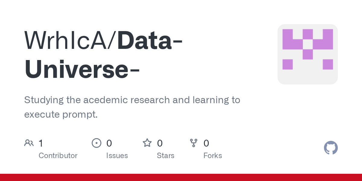Click the 'Contributor' label

point(58,156)
